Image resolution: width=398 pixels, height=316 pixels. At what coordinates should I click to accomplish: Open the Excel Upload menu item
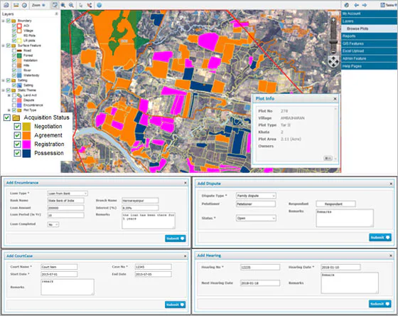coord(369,51)
